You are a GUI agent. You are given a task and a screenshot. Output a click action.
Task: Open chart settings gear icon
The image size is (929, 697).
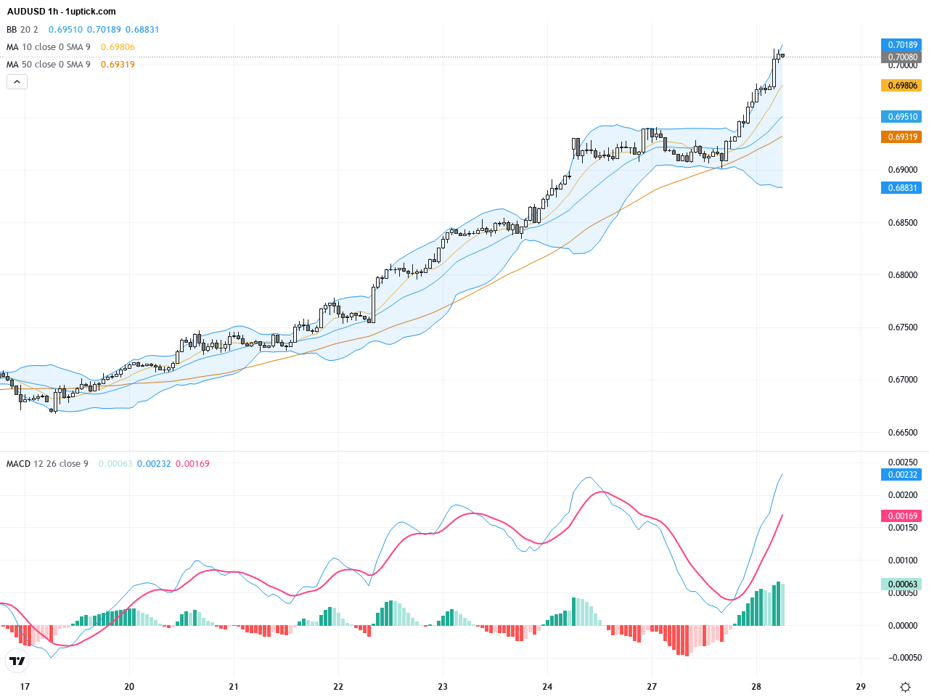click(905, 687)
